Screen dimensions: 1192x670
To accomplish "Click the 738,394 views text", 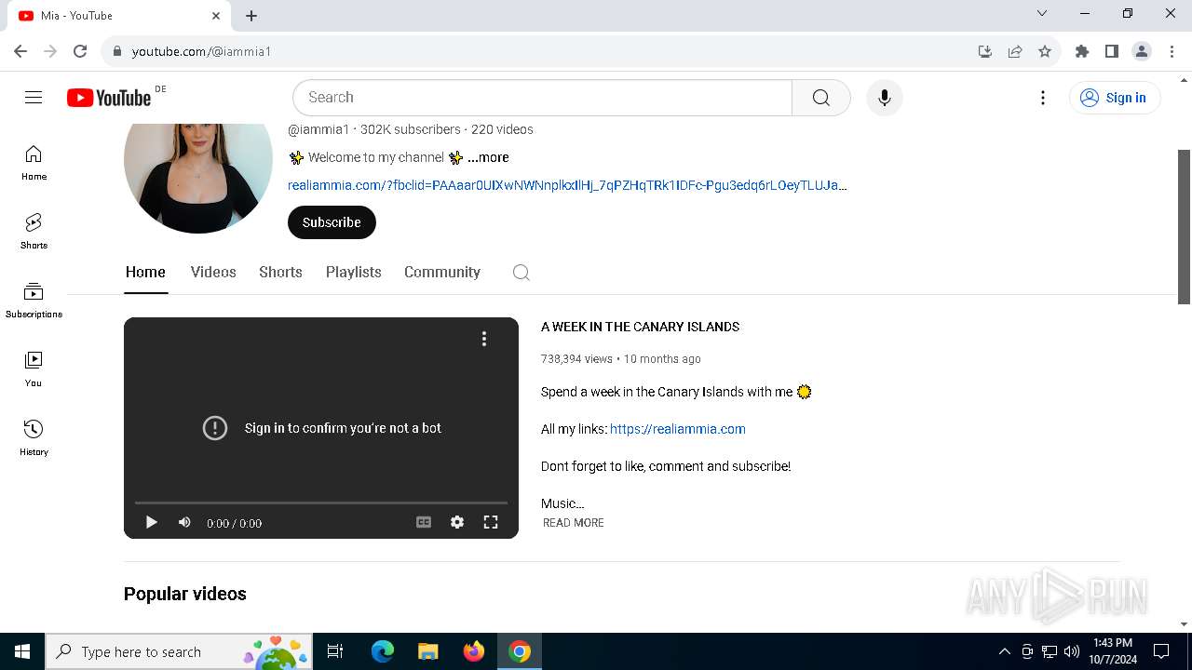I will pos(576,359).
